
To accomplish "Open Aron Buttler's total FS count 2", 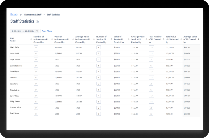I will pos(151,60).
